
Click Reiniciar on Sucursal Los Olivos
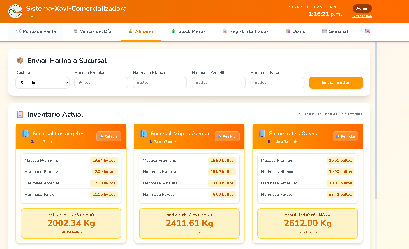345,136
